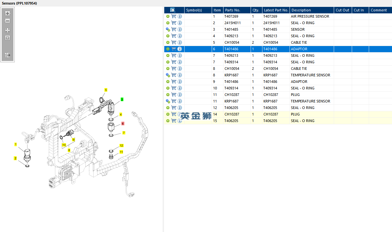Viewport: 392px width, 232px height.
Task: Select latest part number T401485
Action: click(276, 29)
